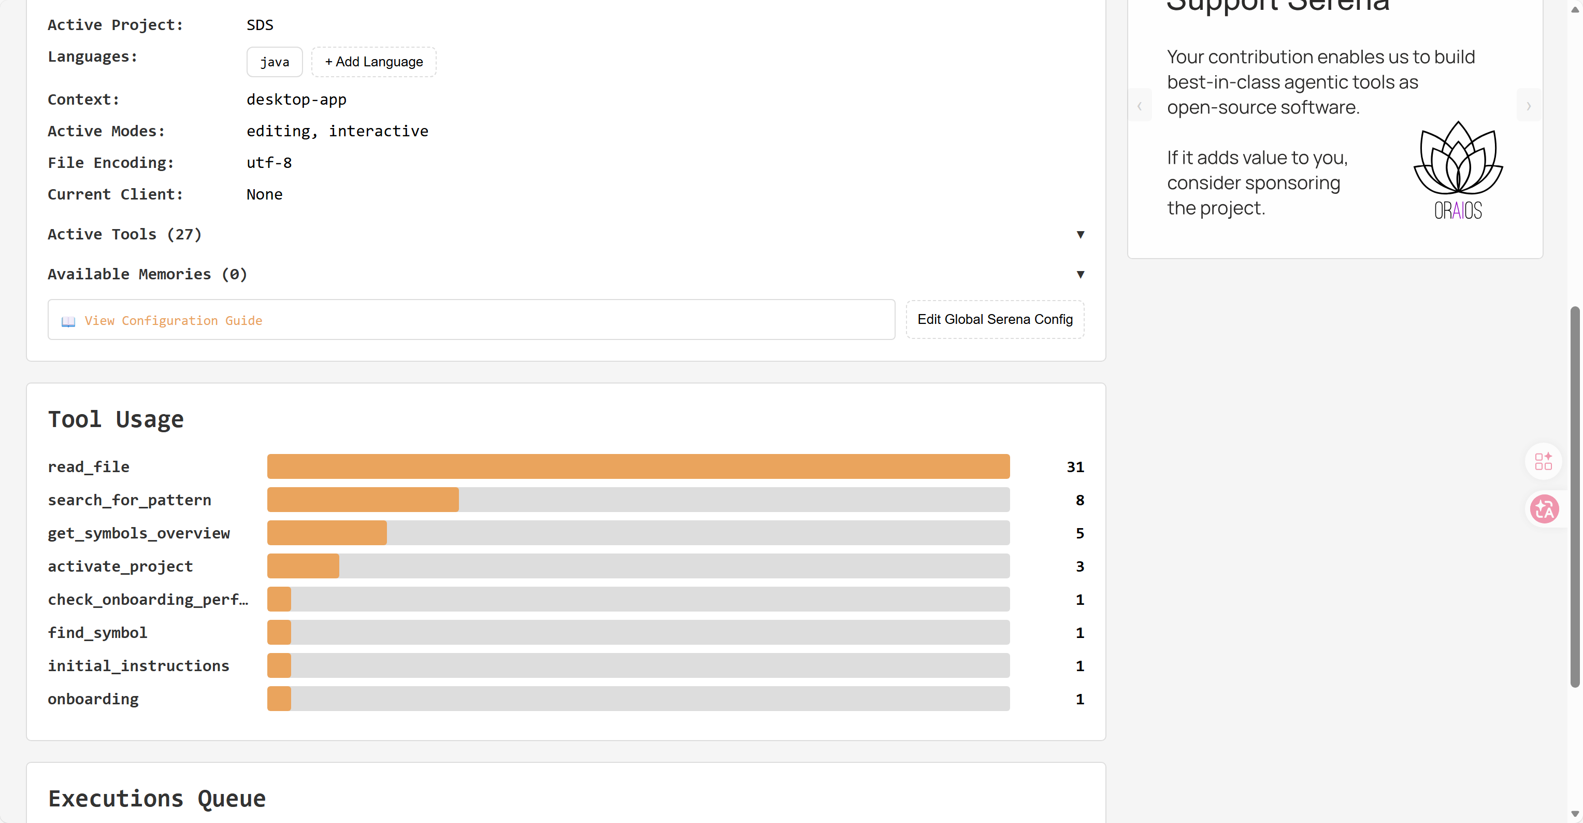Expand the Active Tools (27) arrow

(x=1081, y=234)
